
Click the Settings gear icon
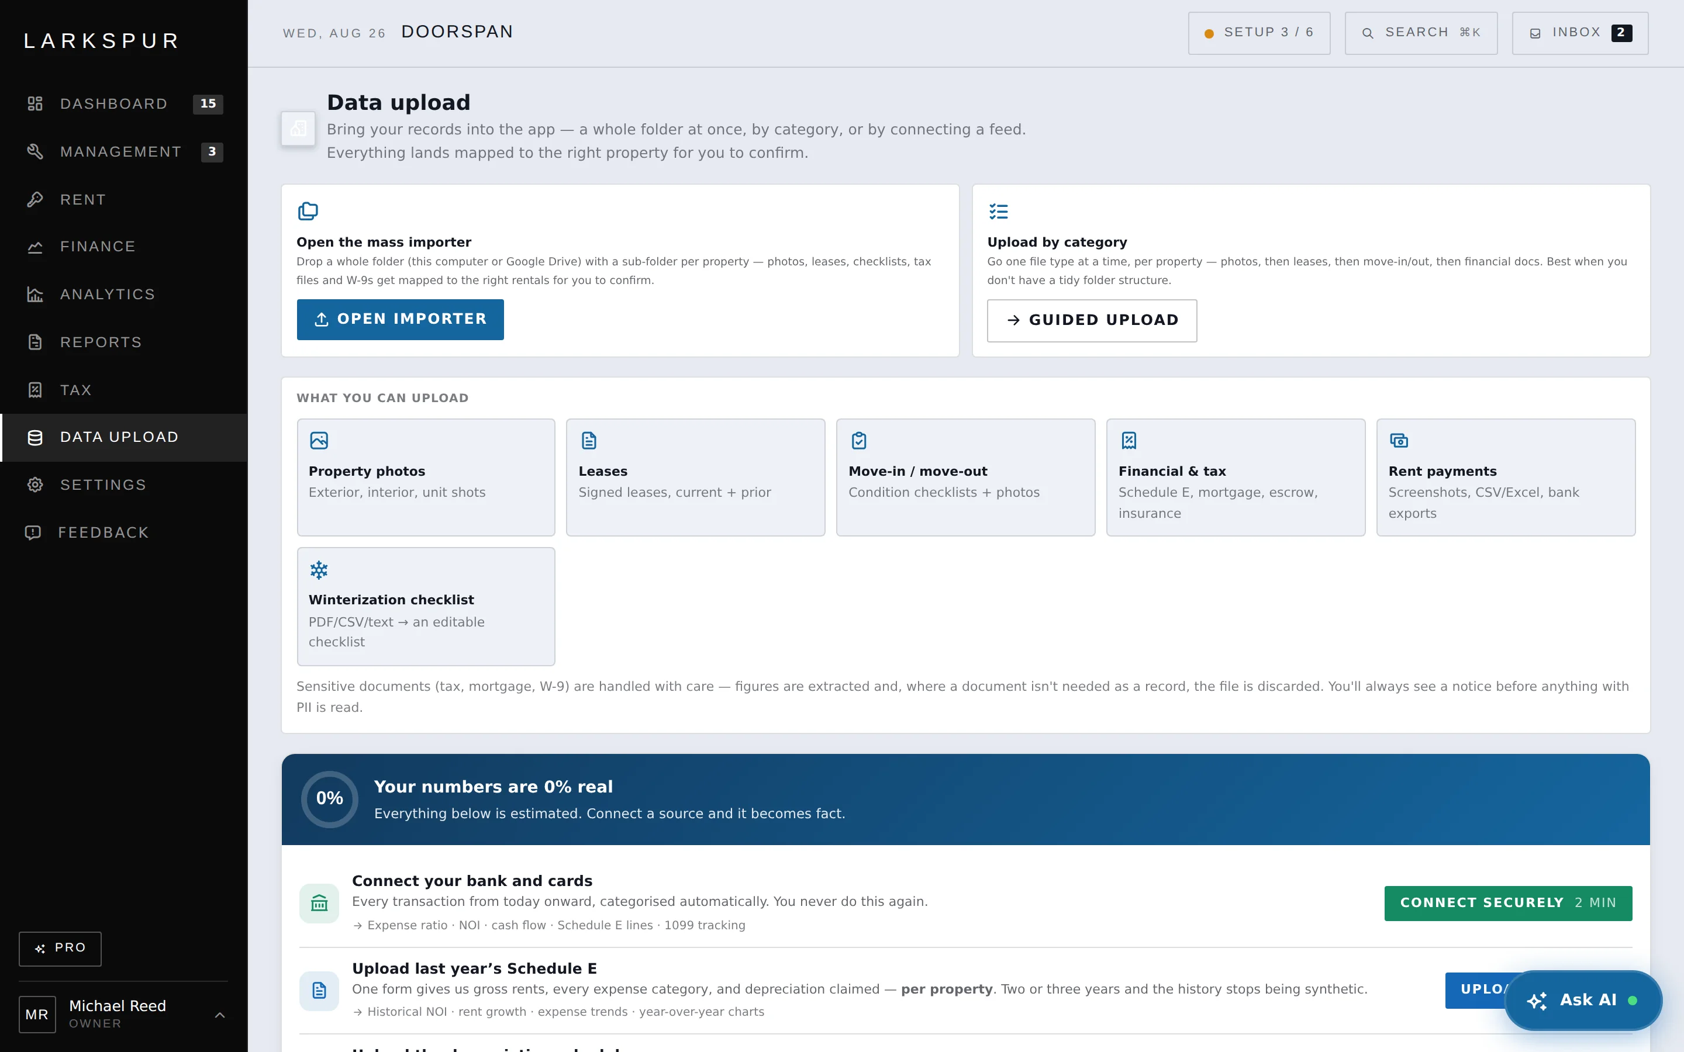pos(35,485)
